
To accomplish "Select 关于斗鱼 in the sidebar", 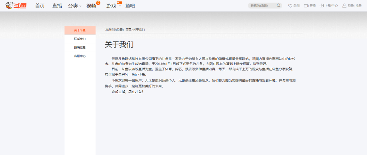I will pos(80,30).
